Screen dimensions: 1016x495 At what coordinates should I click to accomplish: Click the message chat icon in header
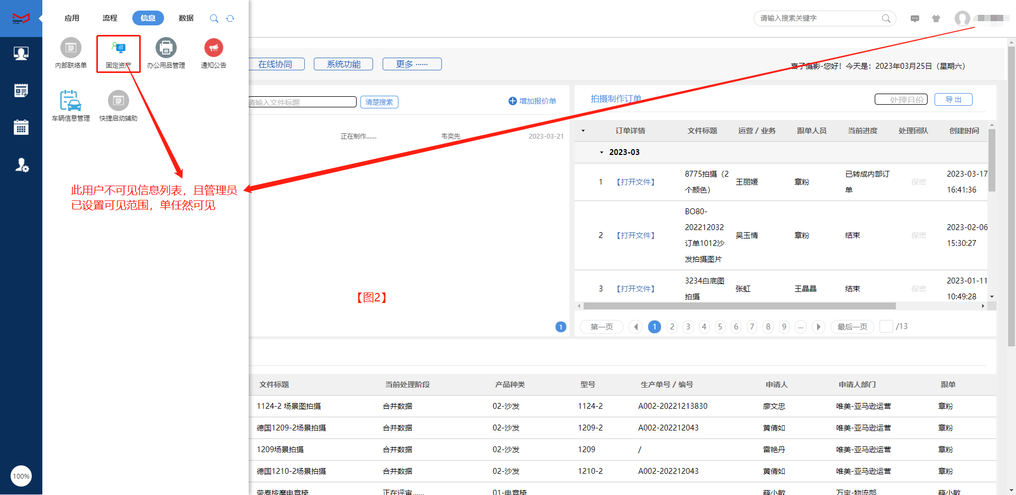click(x=915, y=19)
